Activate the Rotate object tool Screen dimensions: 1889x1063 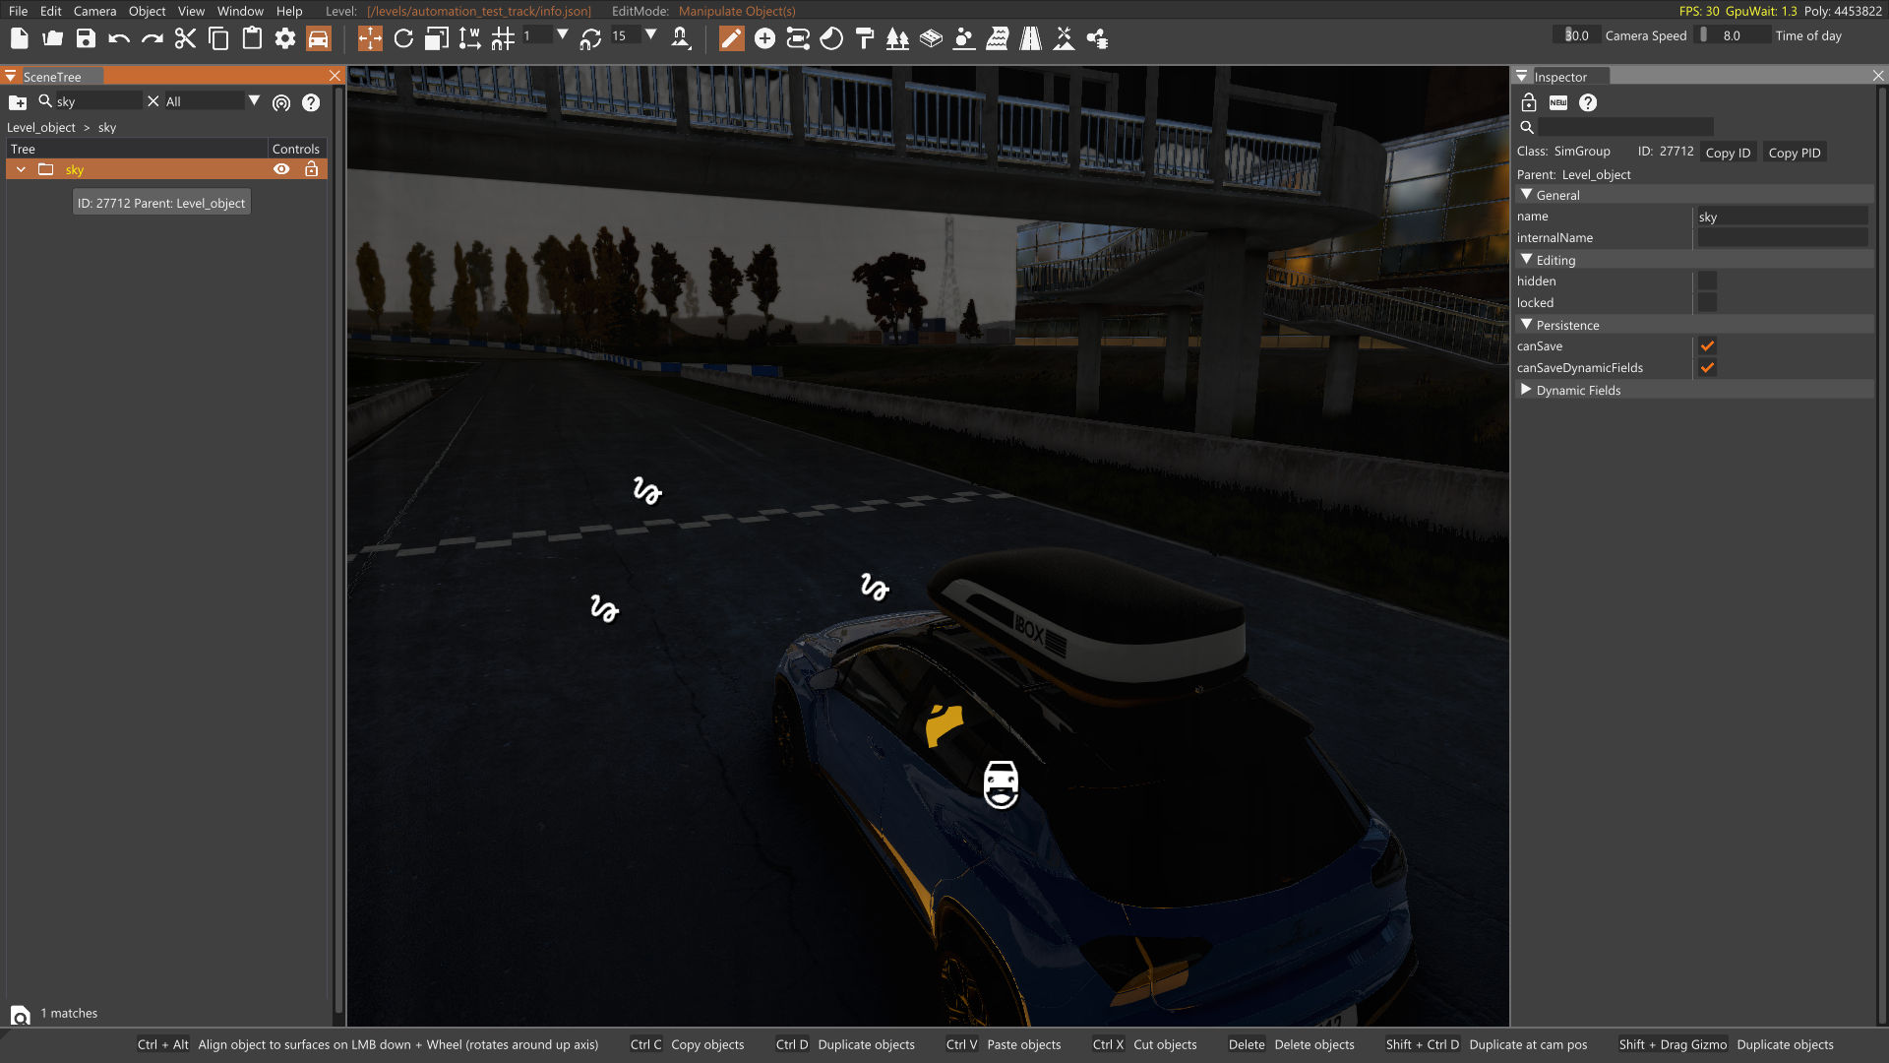point(403,38)
